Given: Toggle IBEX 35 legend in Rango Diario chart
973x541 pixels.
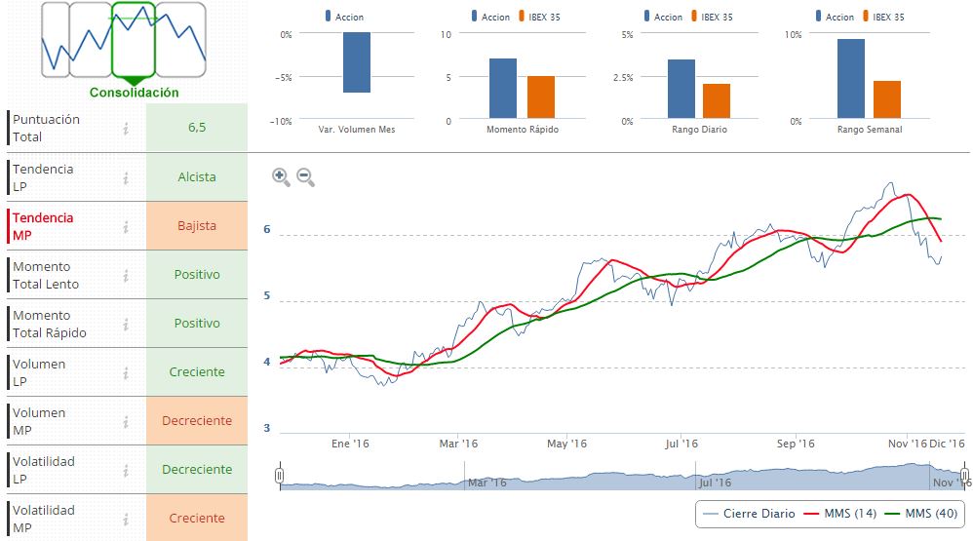Looking at the screenshot, I should (x=712, y=17).
